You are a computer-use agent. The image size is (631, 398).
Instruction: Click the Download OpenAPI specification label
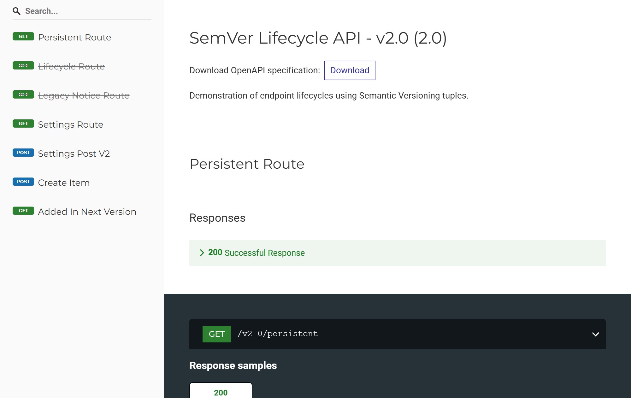point(255,70)
